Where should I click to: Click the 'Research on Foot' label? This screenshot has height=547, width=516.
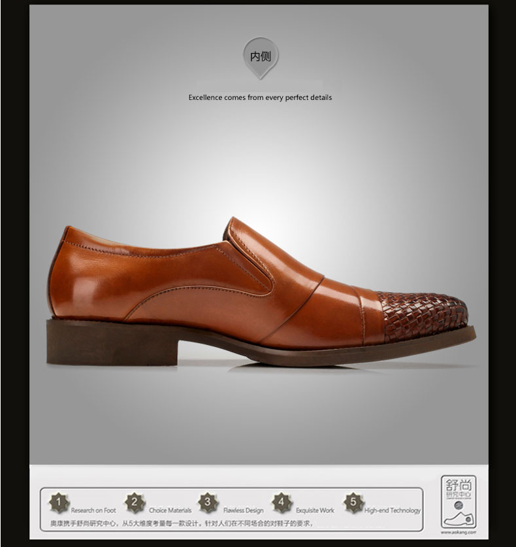point(93,510)
